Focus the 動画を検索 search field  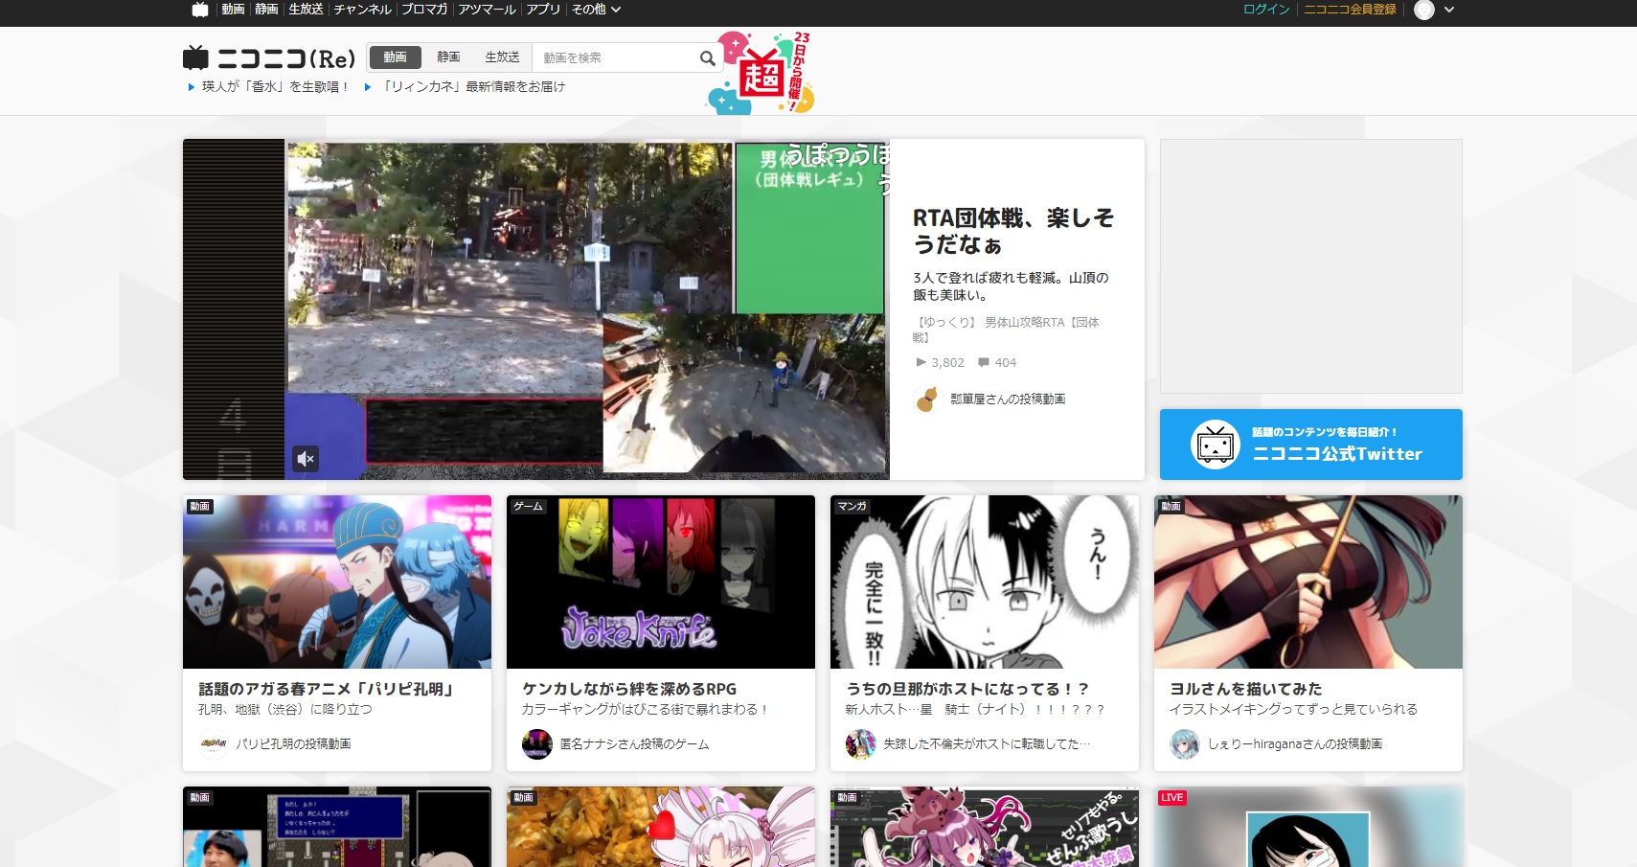click(x=613, y=57)
